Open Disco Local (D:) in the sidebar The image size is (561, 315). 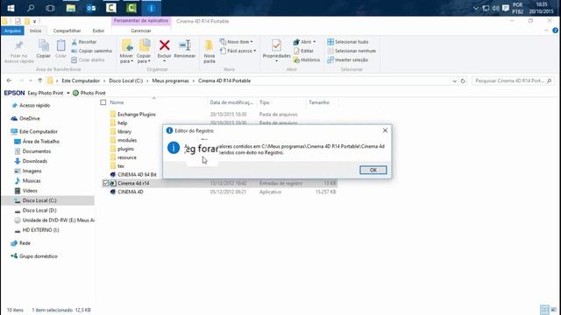point(39,210)
